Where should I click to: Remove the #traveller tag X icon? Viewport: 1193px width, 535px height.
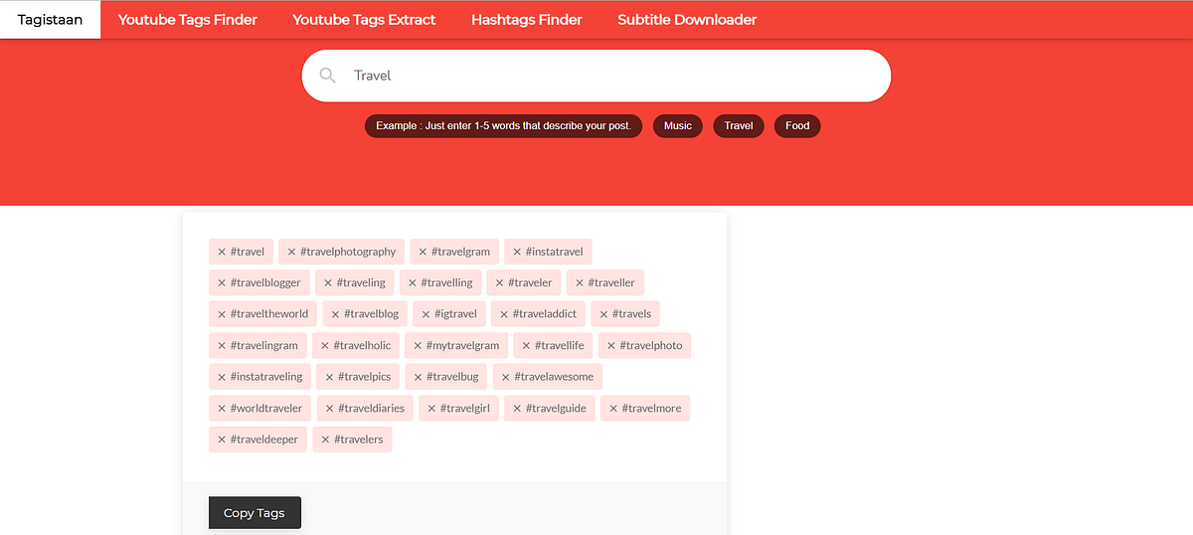(x=580, y=282)
